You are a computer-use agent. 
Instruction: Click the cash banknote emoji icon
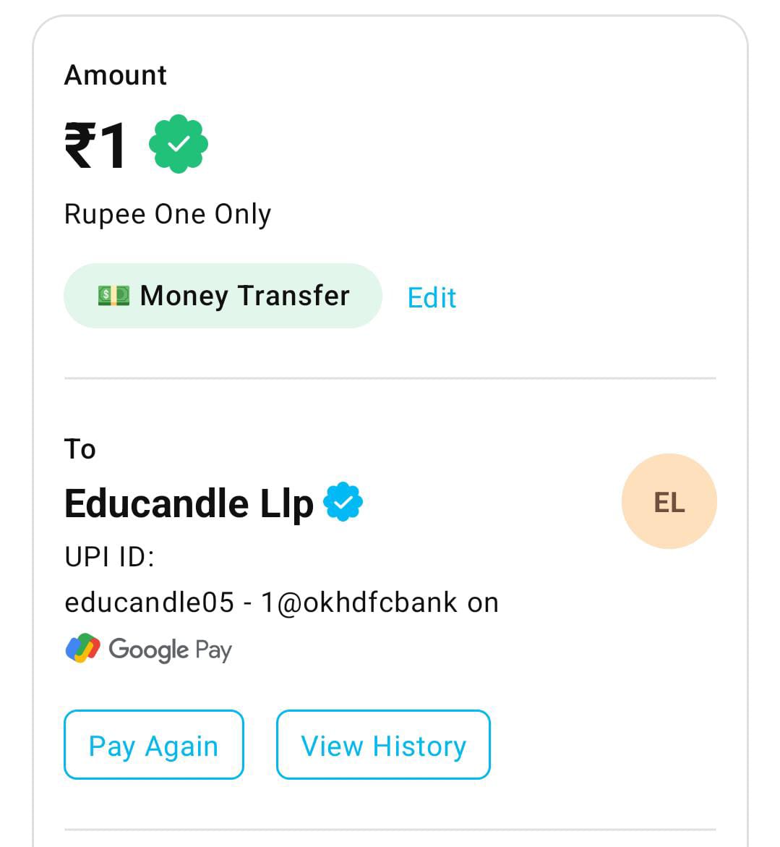[x=113, y=295]
